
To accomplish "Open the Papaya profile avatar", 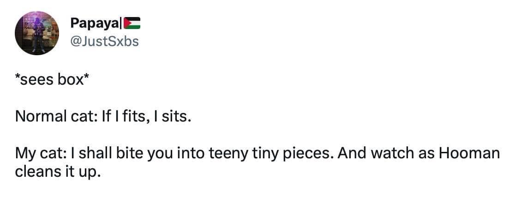I will [37, 33].
